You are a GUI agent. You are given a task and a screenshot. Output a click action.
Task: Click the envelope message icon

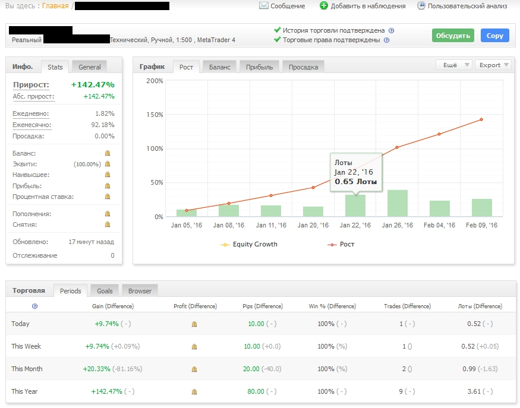click(263, 6)
